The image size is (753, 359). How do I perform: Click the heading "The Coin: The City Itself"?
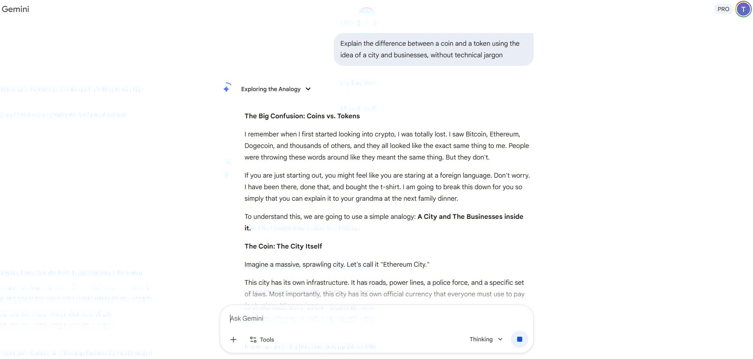tap(283, 246)
